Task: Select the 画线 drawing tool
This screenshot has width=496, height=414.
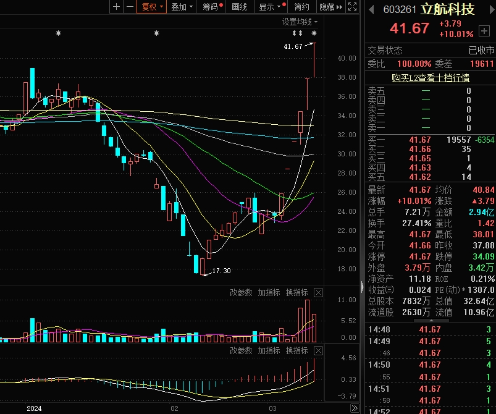Action: click(240, 7)
